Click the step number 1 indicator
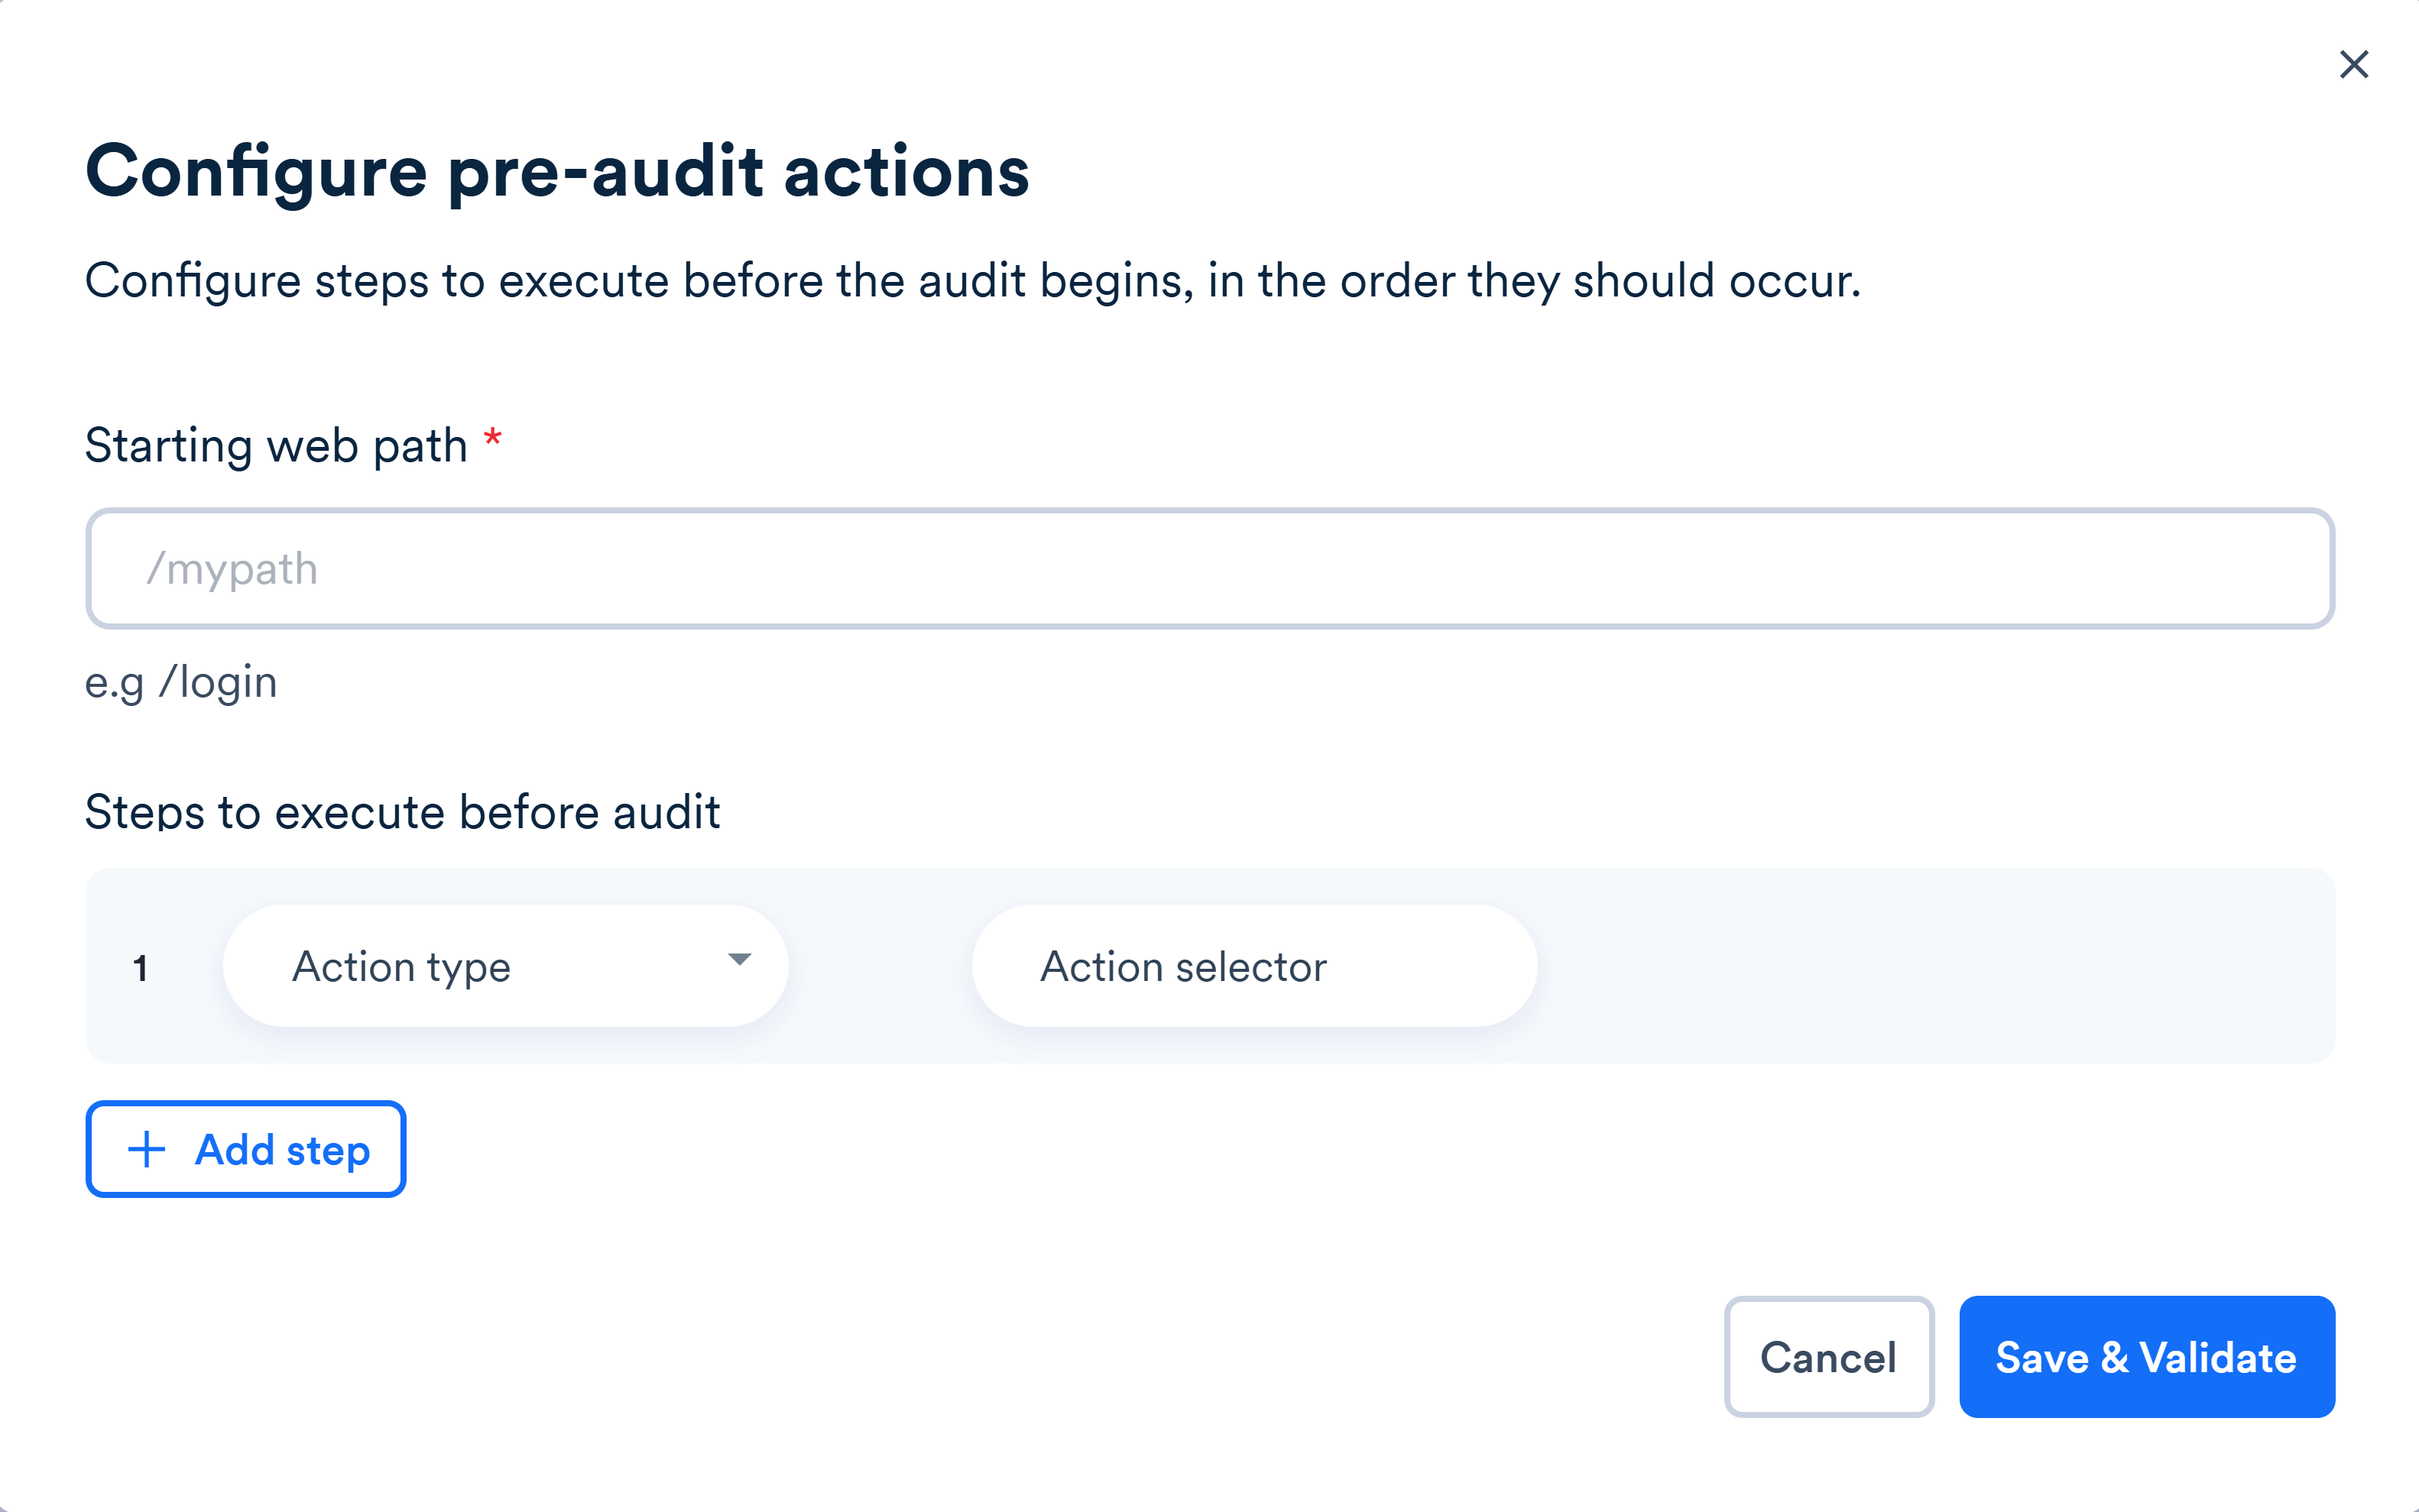 click(141, 966)
